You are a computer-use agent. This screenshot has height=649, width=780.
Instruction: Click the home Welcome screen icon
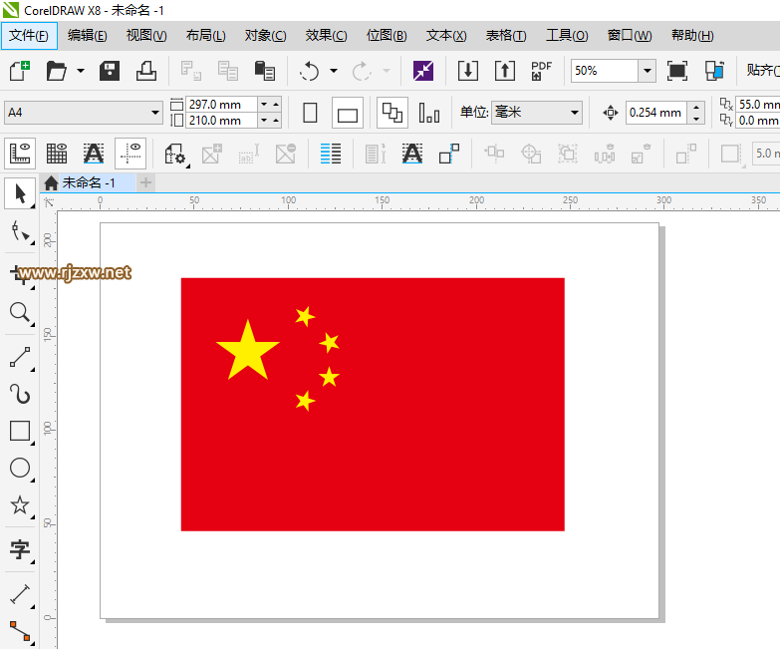(x=51, y=182)
